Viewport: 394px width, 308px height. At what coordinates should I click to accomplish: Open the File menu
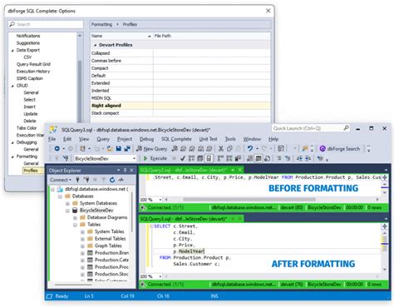(x=52, y=139)
